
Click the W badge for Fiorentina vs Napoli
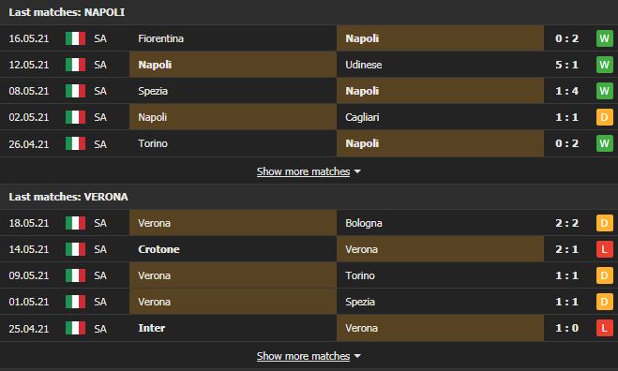click(x=604, y=38)
